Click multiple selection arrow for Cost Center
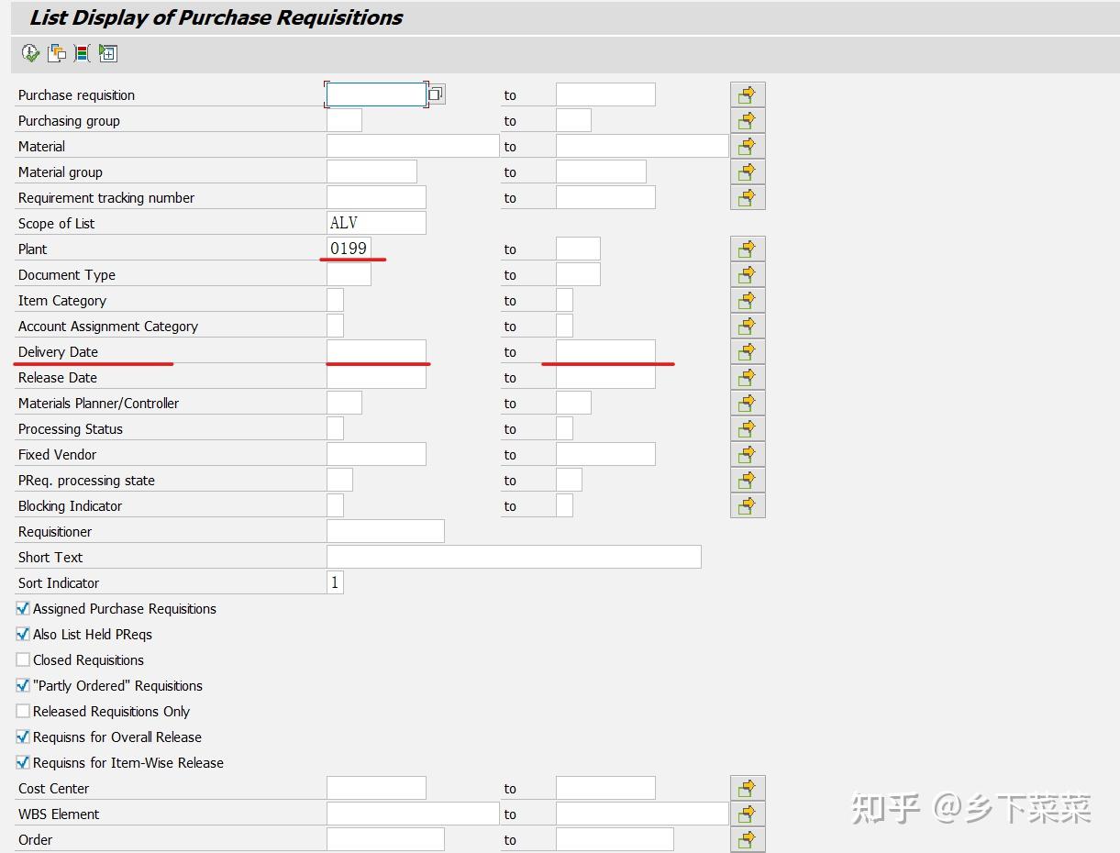This screenshot has height=853, width=1120. tap(748, 788)
